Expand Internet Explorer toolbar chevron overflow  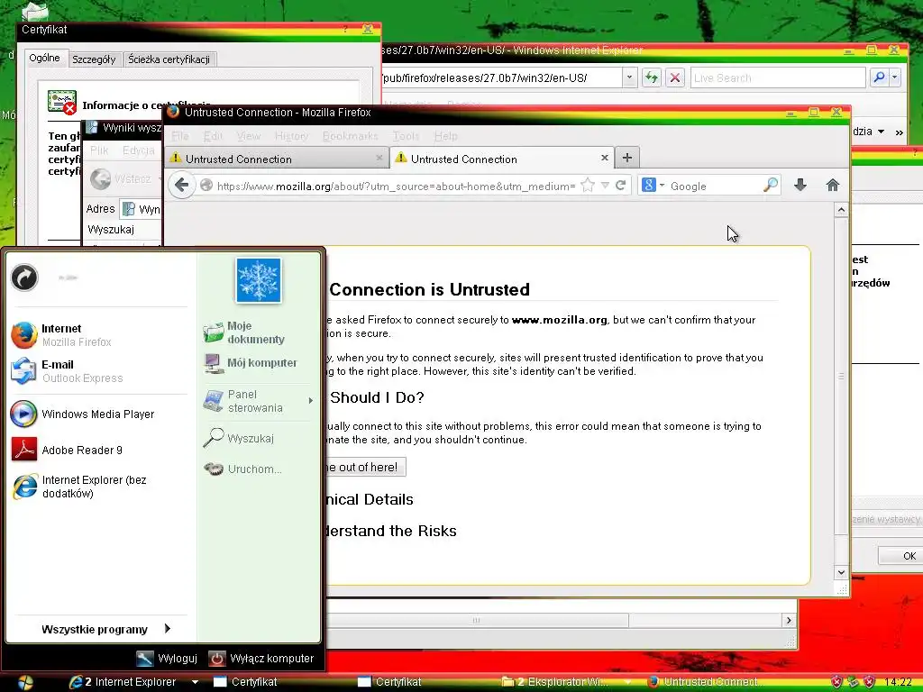[899, 132]
